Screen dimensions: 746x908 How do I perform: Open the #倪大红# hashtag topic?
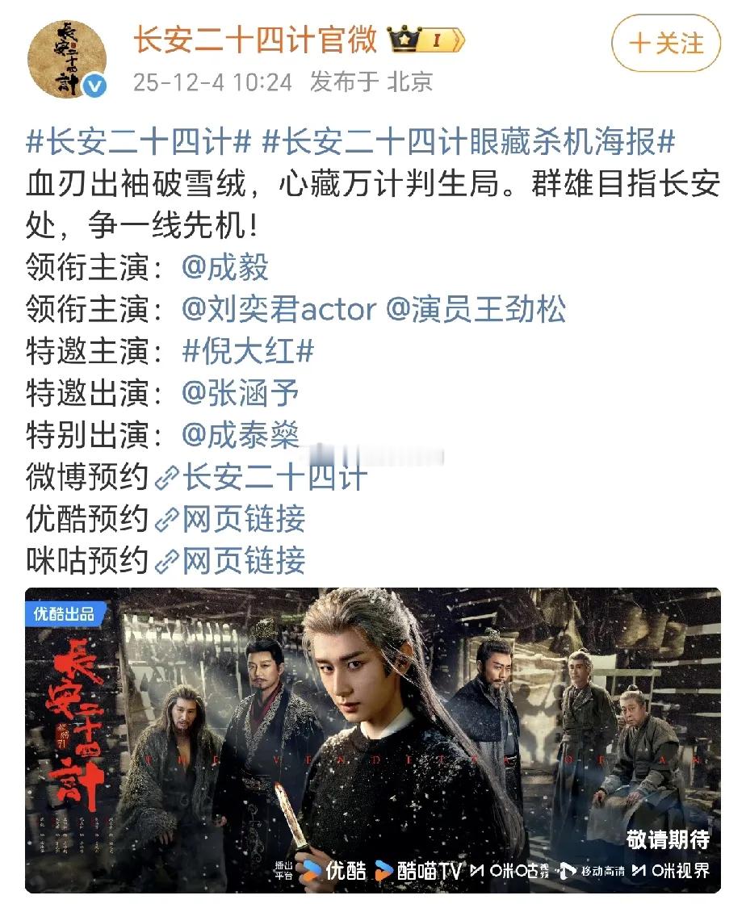click(248, 351)
